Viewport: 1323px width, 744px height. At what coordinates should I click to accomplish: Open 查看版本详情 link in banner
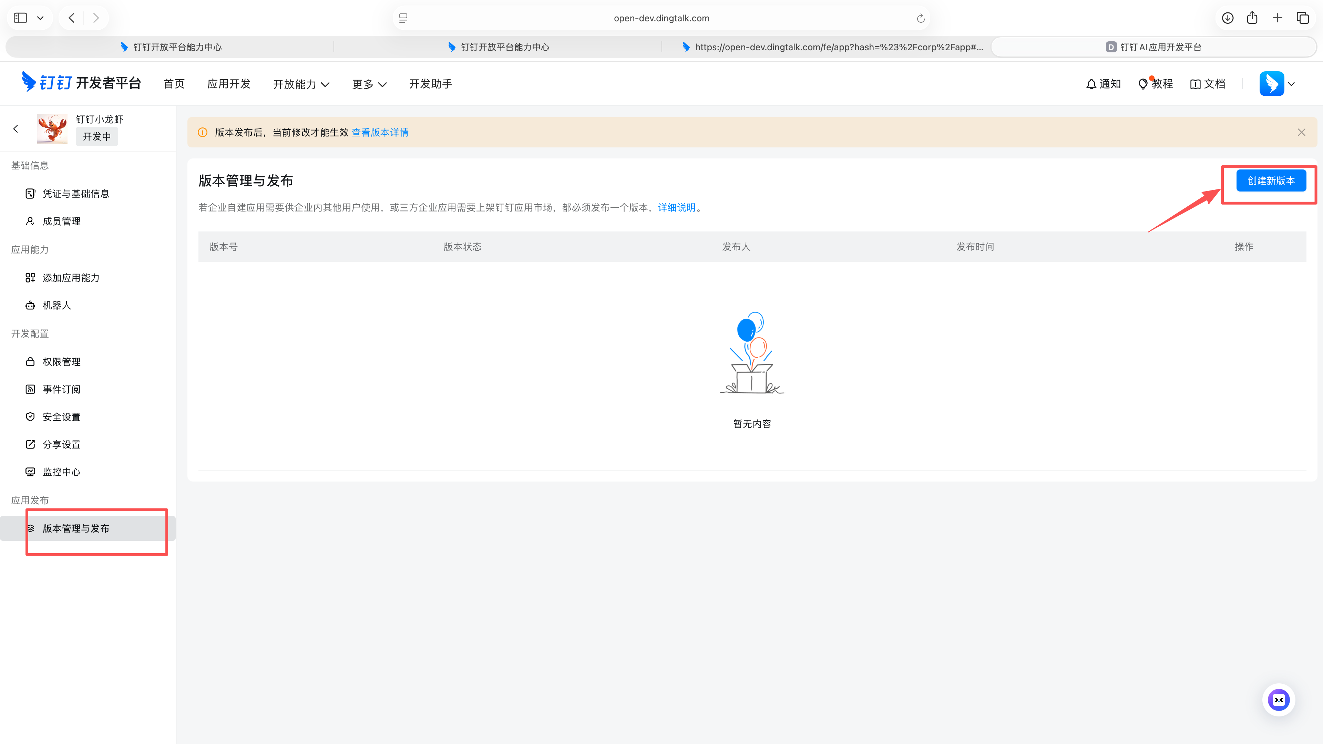[380, 133]
